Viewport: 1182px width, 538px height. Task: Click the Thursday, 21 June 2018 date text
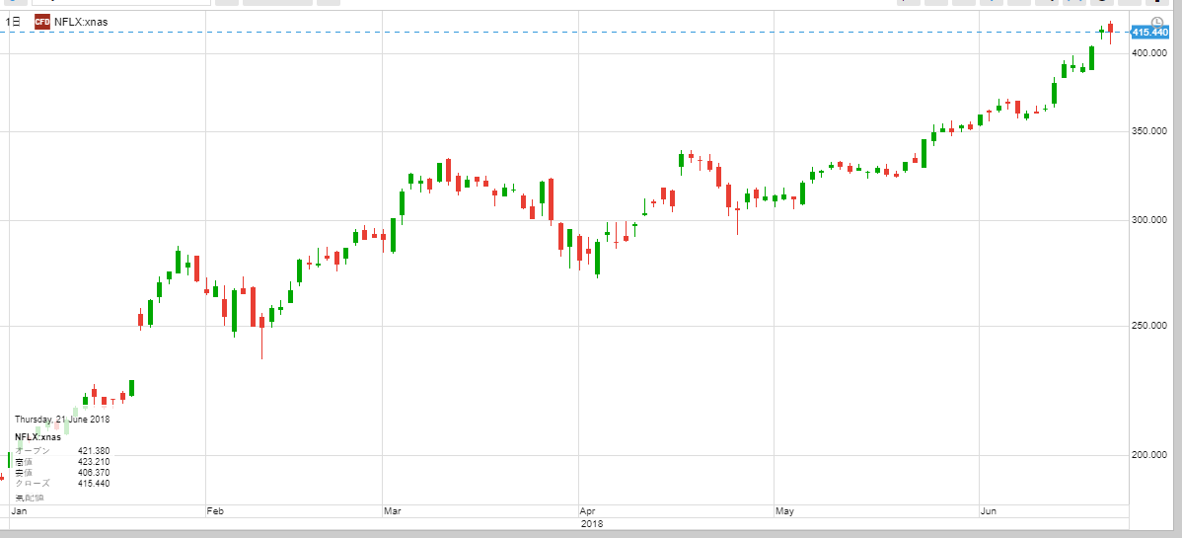62,420
